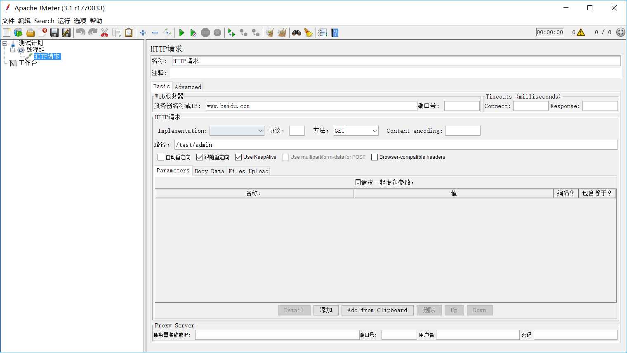Click the Paste clipboard icon
The height and width of the screenshot is (353, 627).
(129, 33)
